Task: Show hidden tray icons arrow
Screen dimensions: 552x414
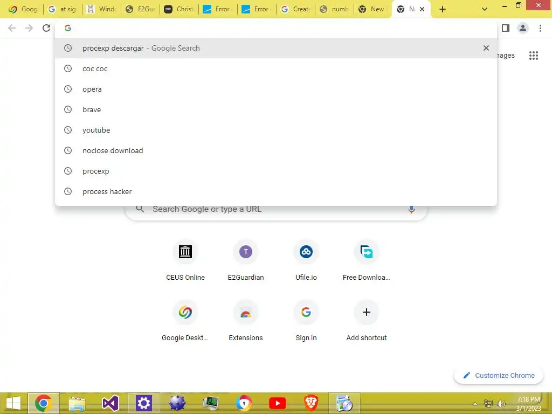Action: coord(475,404)
